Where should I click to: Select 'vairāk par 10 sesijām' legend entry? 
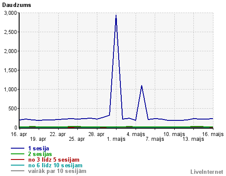pyautogui.click(x=57, y=171)
